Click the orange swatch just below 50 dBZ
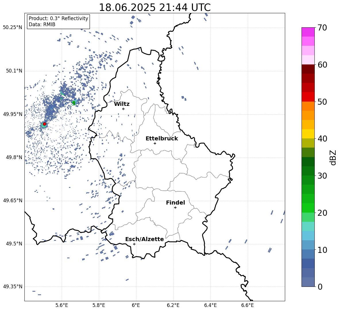The width and height of the screenshot is (340, 311). point(308,106)
